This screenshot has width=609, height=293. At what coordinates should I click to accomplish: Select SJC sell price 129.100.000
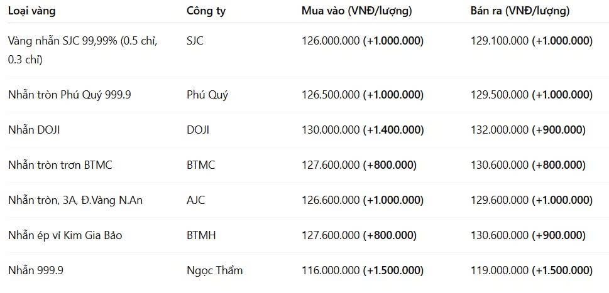point(500,41)
